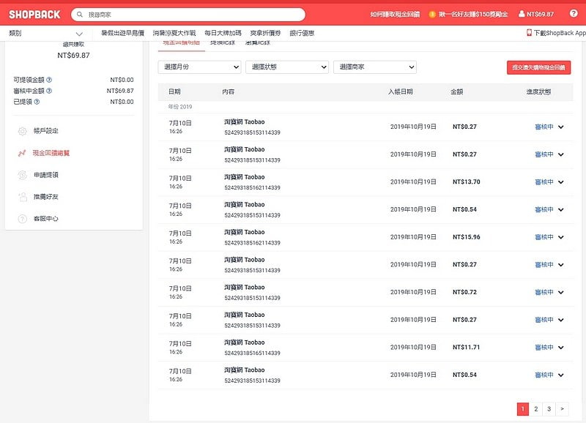Click the 進度狀態 column header
This screenshot has width=586, height=423.
538,91
